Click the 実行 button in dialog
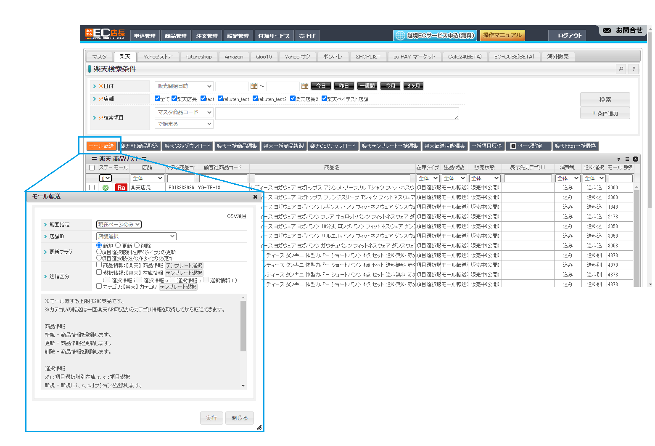The height and width of the screenshot is (446, 655). tap(211, 418)
